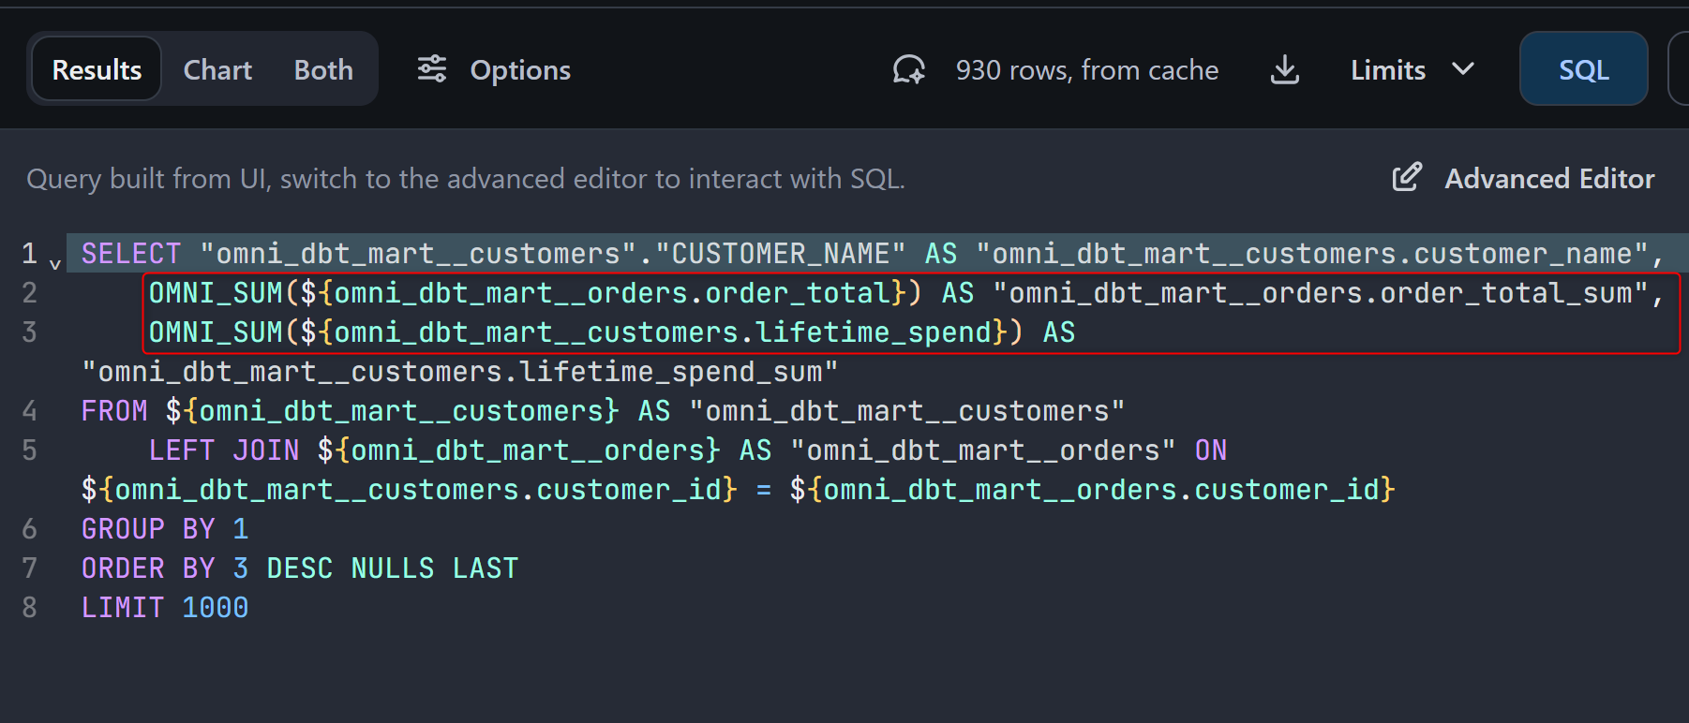Click the "930 rows, from cache" status

pyautogui.click(x=1087, y=69)
